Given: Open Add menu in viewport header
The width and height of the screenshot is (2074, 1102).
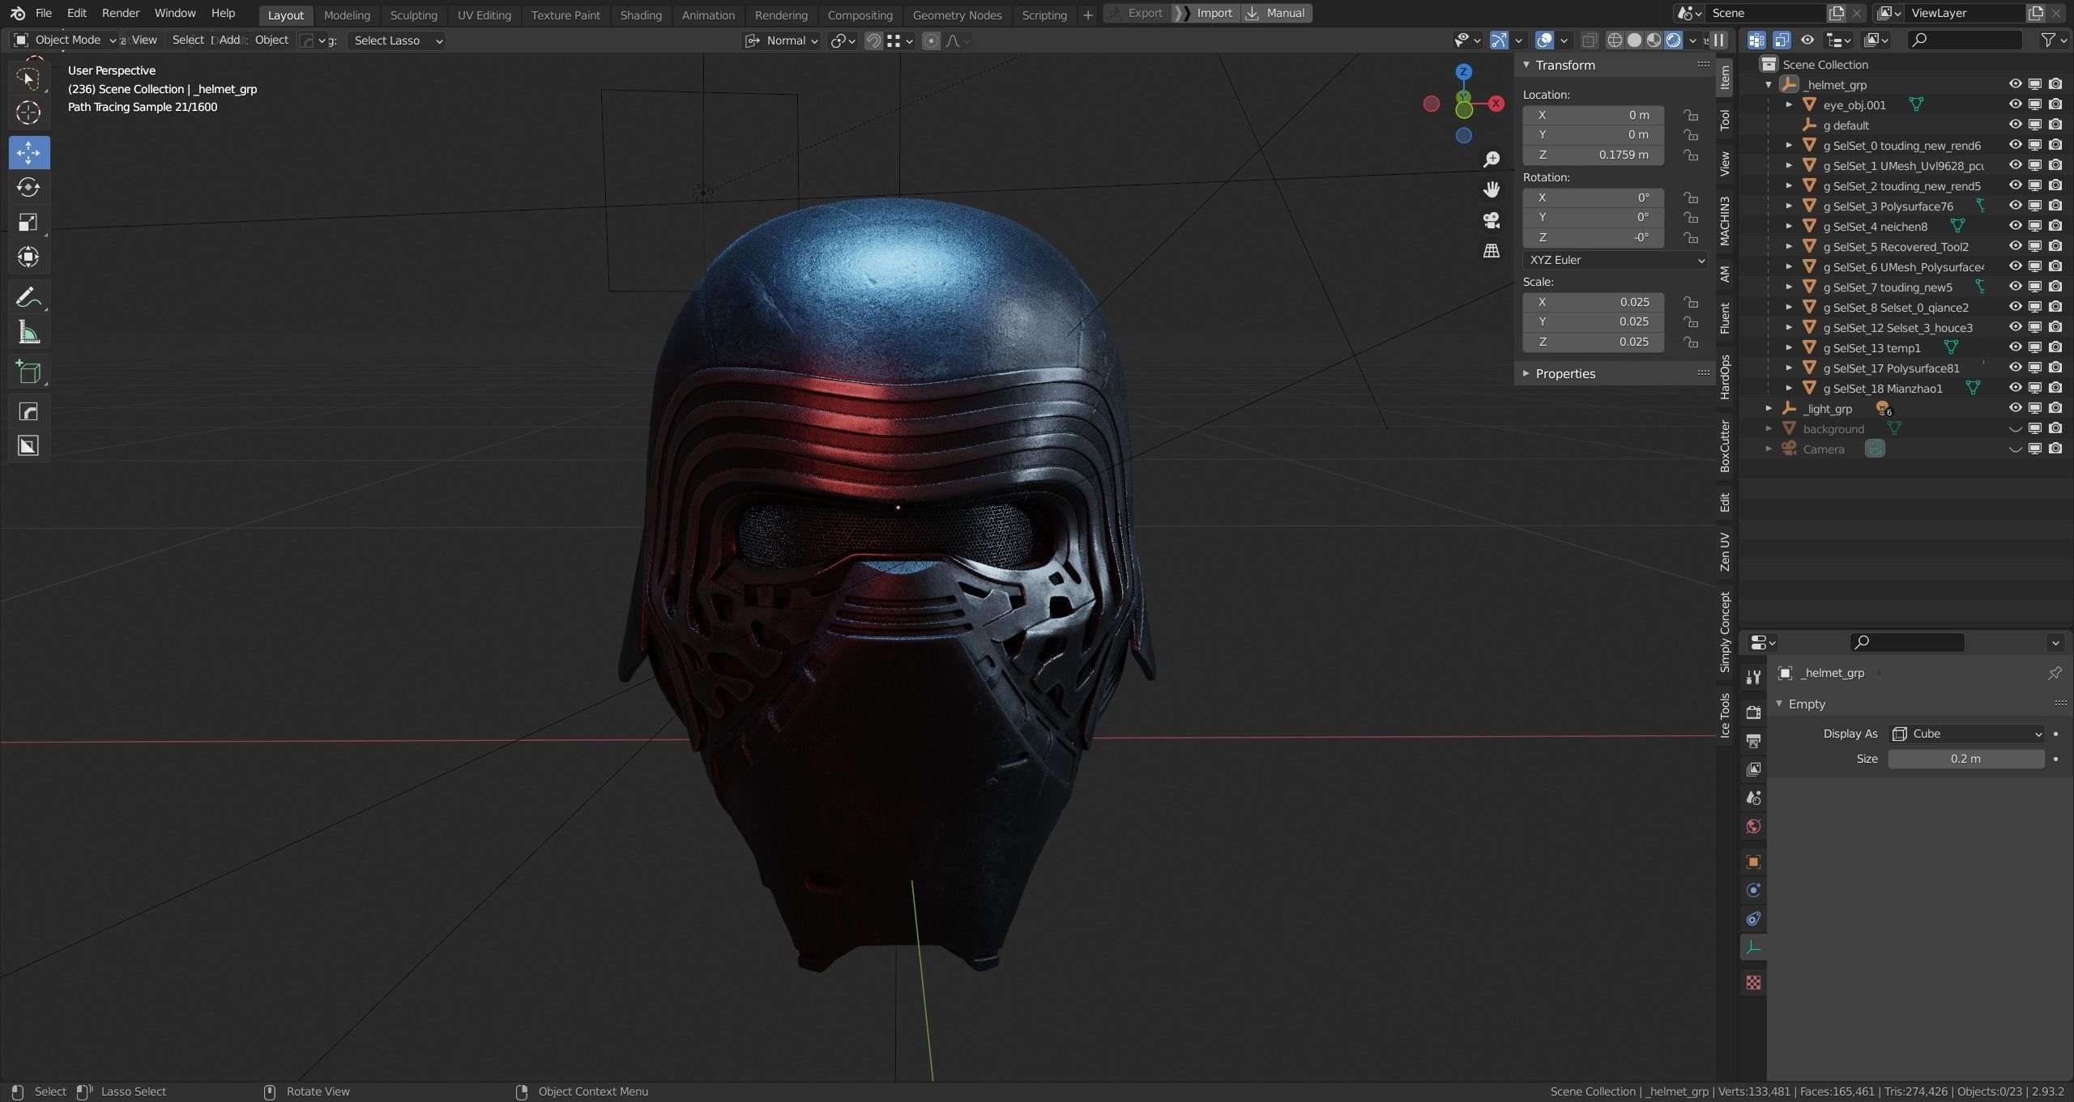Looking at the screenshot, I should click(x=229, y=40).
